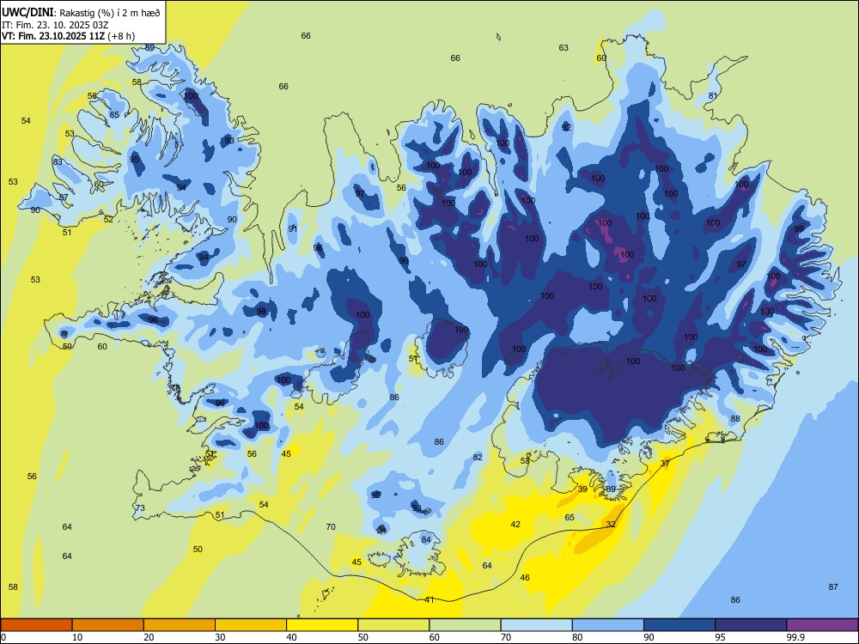Click the 80–90 medium blue legend swatch
This screenshot has height=644, width=859.
coord(608,625)
